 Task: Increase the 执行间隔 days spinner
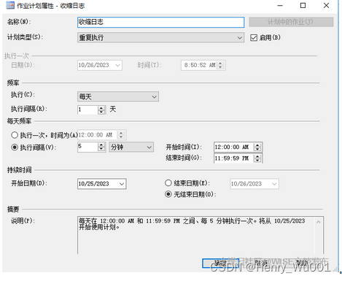point(101,108)
